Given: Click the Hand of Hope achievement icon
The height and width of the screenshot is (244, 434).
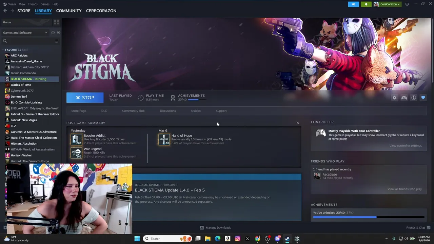Looking at the screenshot, I should 164,139.
